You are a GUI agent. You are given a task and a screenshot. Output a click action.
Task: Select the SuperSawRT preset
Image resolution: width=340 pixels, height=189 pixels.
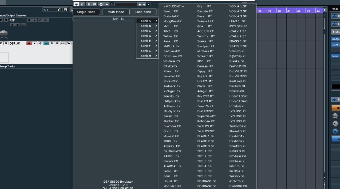coord(206,116)
